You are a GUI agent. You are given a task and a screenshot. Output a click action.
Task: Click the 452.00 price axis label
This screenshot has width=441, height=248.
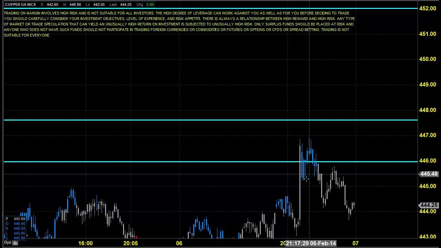428,8
